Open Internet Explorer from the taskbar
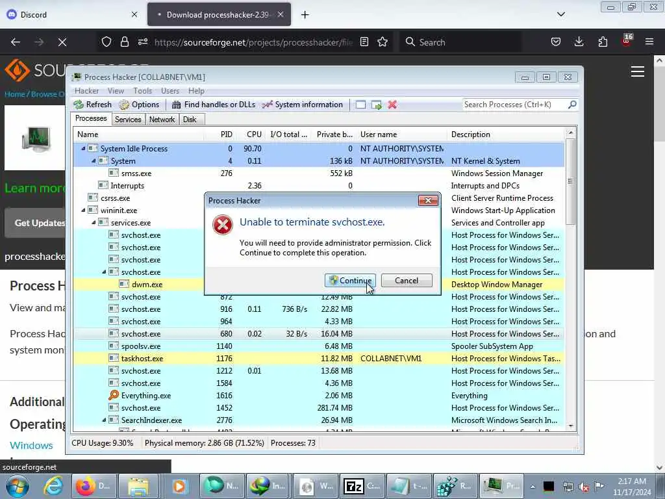The width and height of the screenshot is (665, 499). coord(54,486)
